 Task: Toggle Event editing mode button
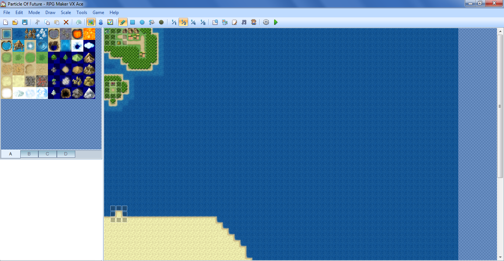tap(100, 22)
